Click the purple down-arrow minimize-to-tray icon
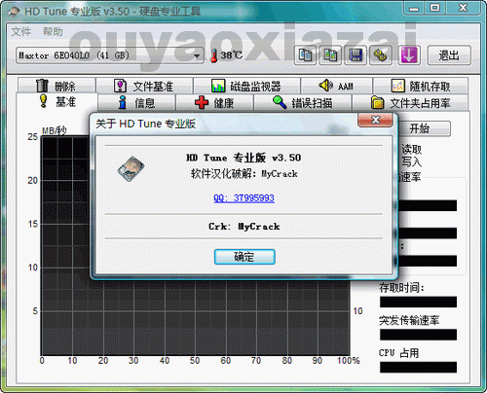Screen dimensions: 487x393 tap(409, 55)
